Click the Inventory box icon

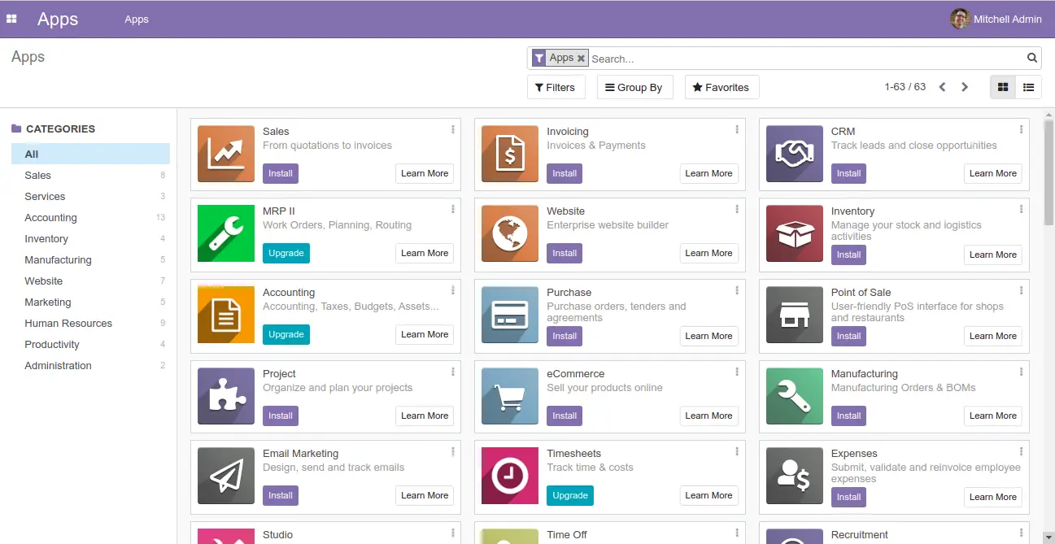coord(795,233)
